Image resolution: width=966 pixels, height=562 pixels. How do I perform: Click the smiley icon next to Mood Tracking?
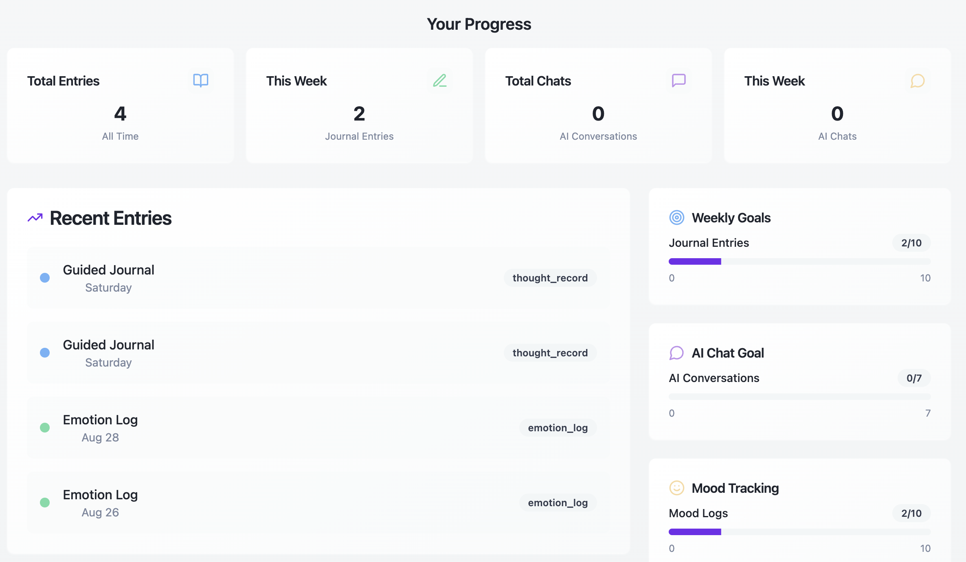pyautogui.click(x=676, y=487)
